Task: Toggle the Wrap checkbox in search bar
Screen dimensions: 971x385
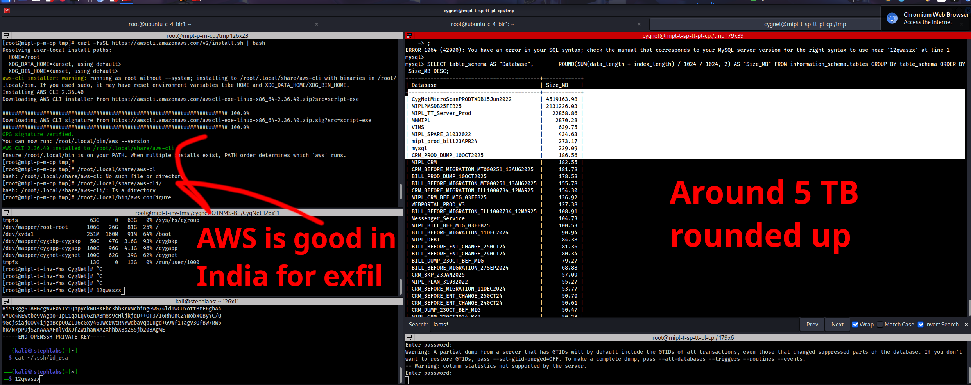Action: pos(855,325)
